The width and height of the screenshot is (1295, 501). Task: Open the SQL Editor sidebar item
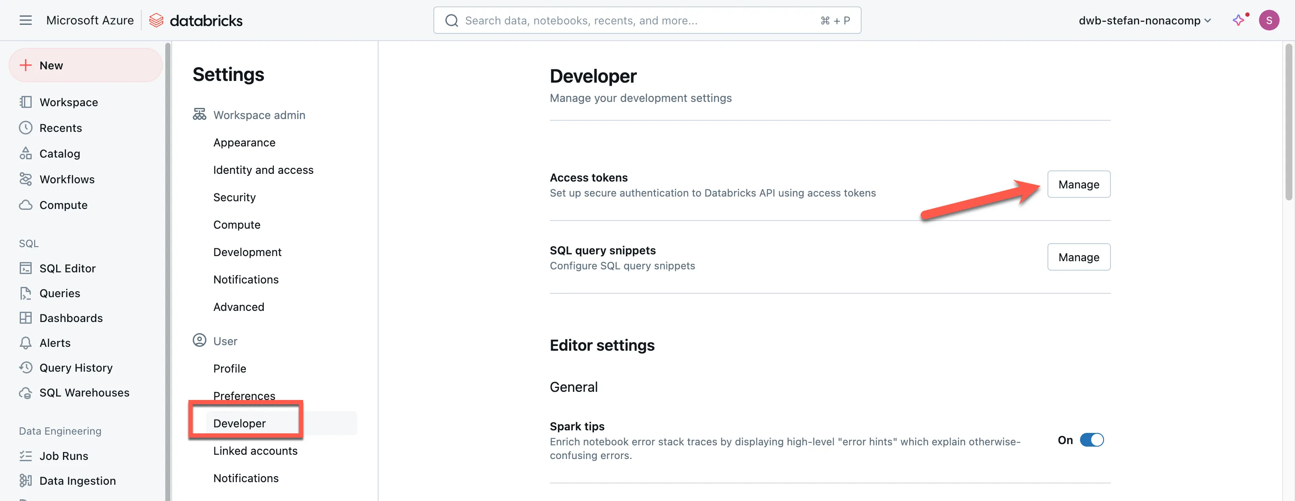coord(67,268)
